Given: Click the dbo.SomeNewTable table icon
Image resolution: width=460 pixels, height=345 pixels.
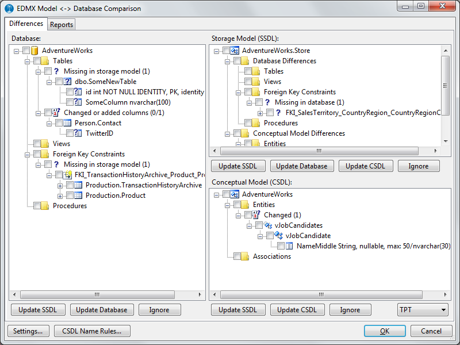Looking at the screenshot, I should (x=67, y=82).
